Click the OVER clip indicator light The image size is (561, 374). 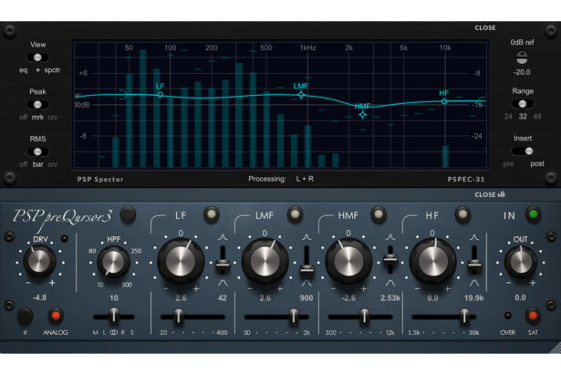(x=507, y=316)
